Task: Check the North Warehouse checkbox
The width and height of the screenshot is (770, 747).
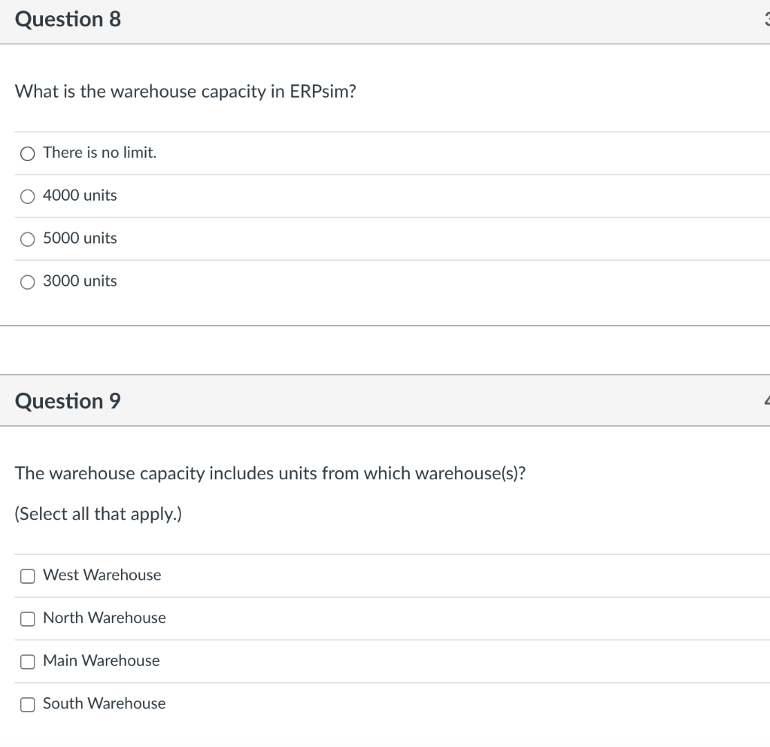Action: click(x=27, y=618)
